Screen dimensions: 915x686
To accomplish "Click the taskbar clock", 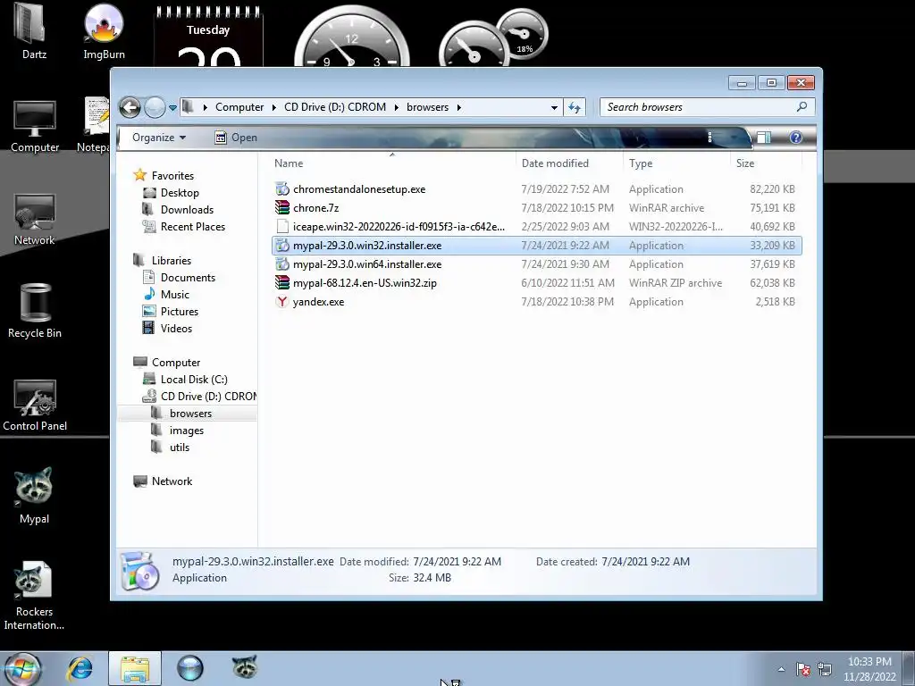I will coord(869,669).
